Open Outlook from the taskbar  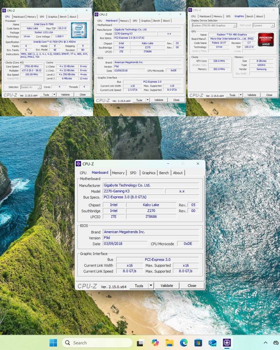click(x=212, y=342)
